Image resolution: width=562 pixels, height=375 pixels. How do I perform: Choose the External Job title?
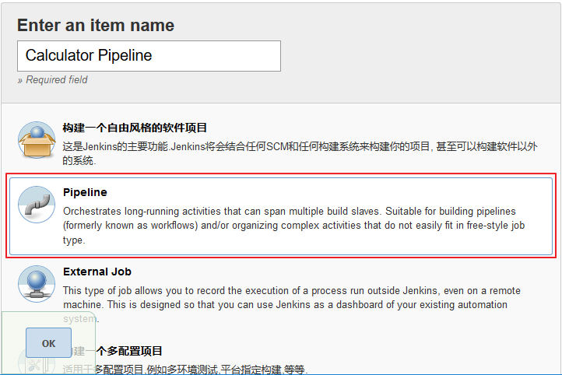coord(97,272)
